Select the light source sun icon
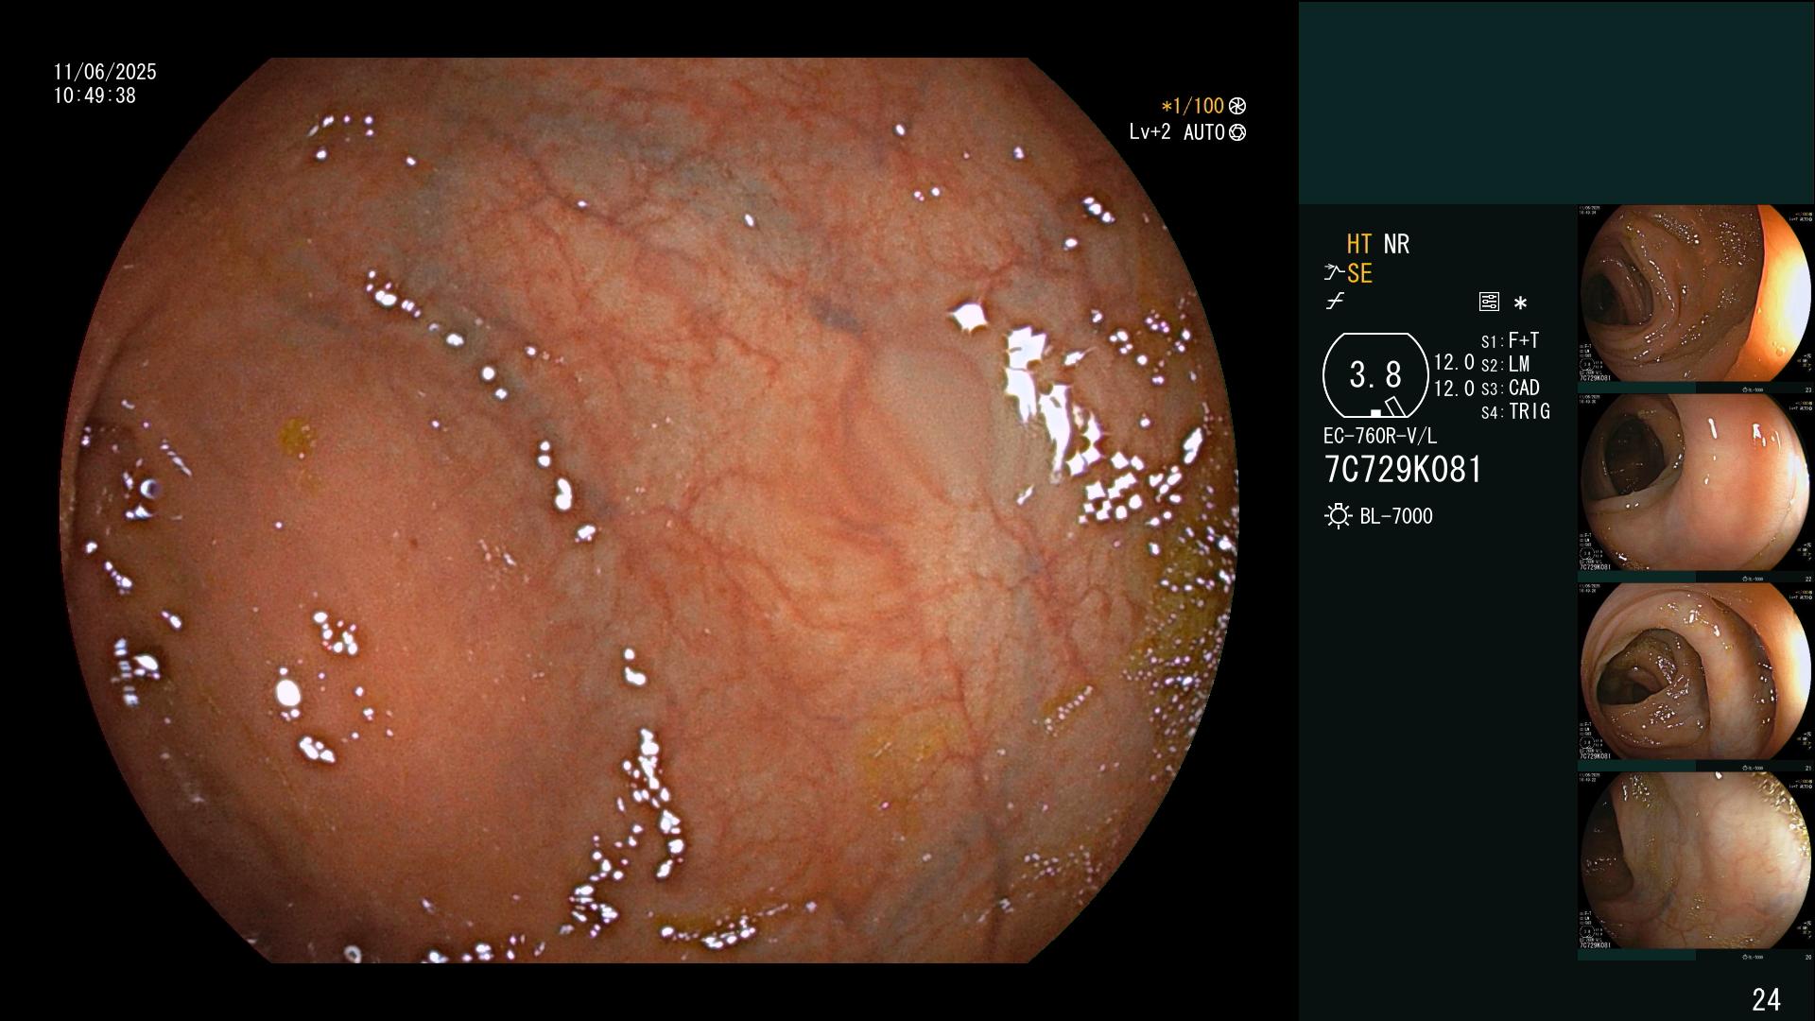 tap(1338, 516)
